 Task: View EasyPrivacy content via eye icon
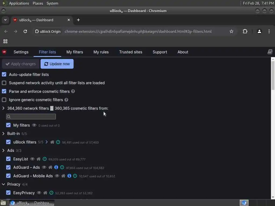(x=39, y=193)
